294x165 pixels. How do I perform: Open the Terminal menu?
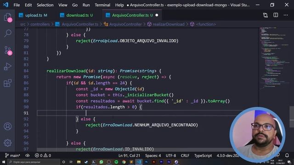[102, 5]
